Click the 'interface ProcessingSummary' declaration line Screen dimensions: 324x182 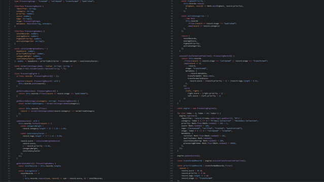pos(29,31)
